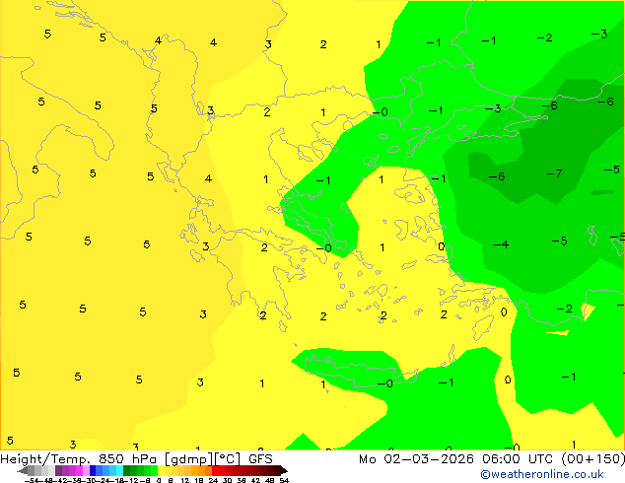Click the '-4' temperature value on the map

pos(501,244)
